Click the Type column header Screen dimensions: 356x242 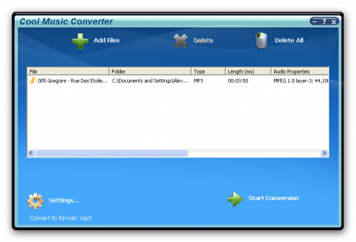(209, 71)
